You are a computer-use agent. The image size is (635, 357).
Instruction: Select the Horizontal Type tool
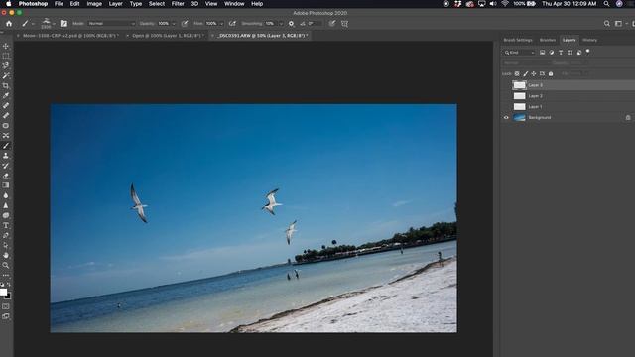pyautogui.click(x=6, y=225)
